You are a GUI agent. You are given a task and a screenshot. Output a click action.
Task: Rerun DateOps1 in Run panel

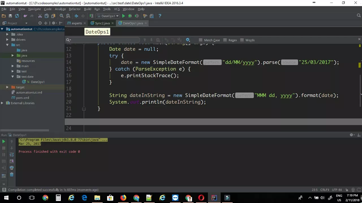pyautogui.click(x=3, y=142)
